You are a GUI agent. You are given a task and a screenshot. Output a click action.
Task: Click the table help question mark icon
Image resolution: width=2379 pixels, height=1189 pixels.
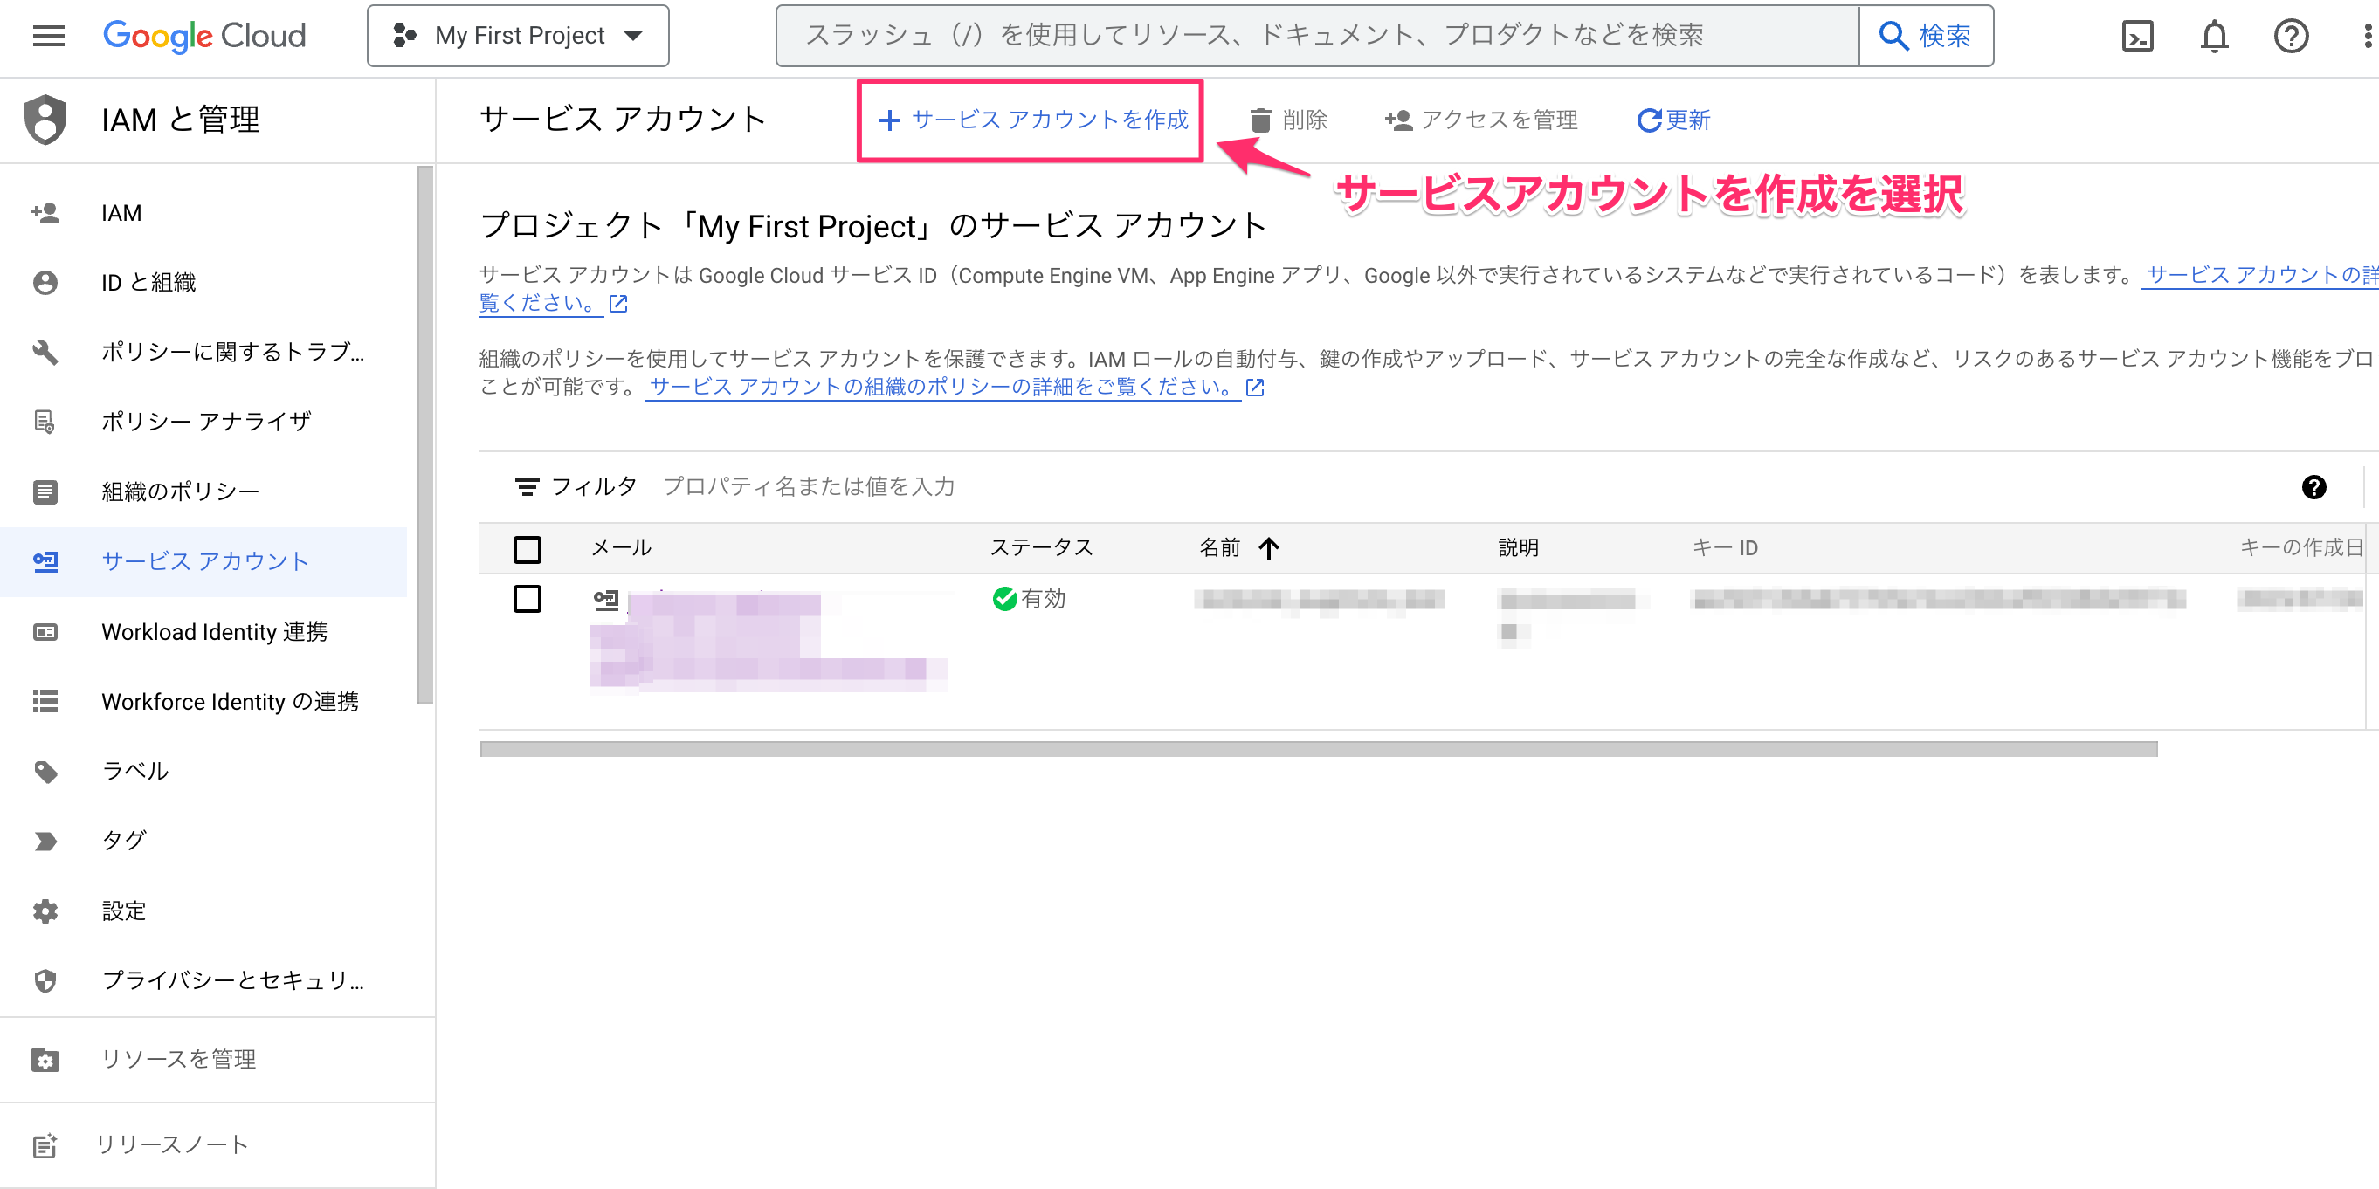point(2313,486)
